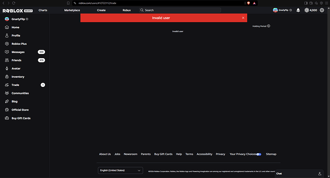Click the Robux balance icon showing 4,000
This screenshot has width=330, height=178.
307,10
